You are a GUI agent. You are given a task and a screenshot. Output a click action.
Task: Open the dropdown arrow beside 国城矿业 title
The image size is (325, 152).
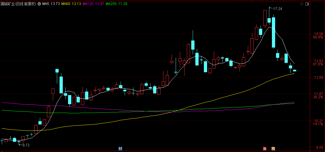39,4
